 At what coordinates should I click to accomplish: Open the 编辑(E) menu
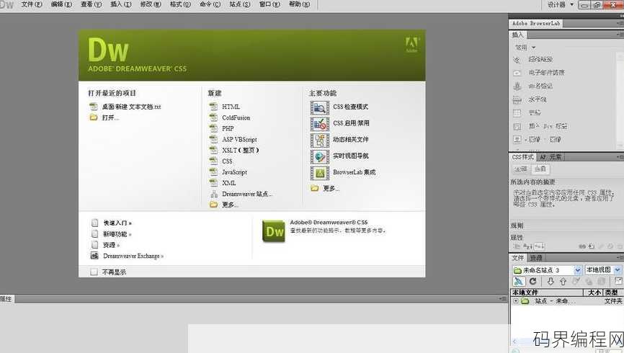(x=61, y=4)
